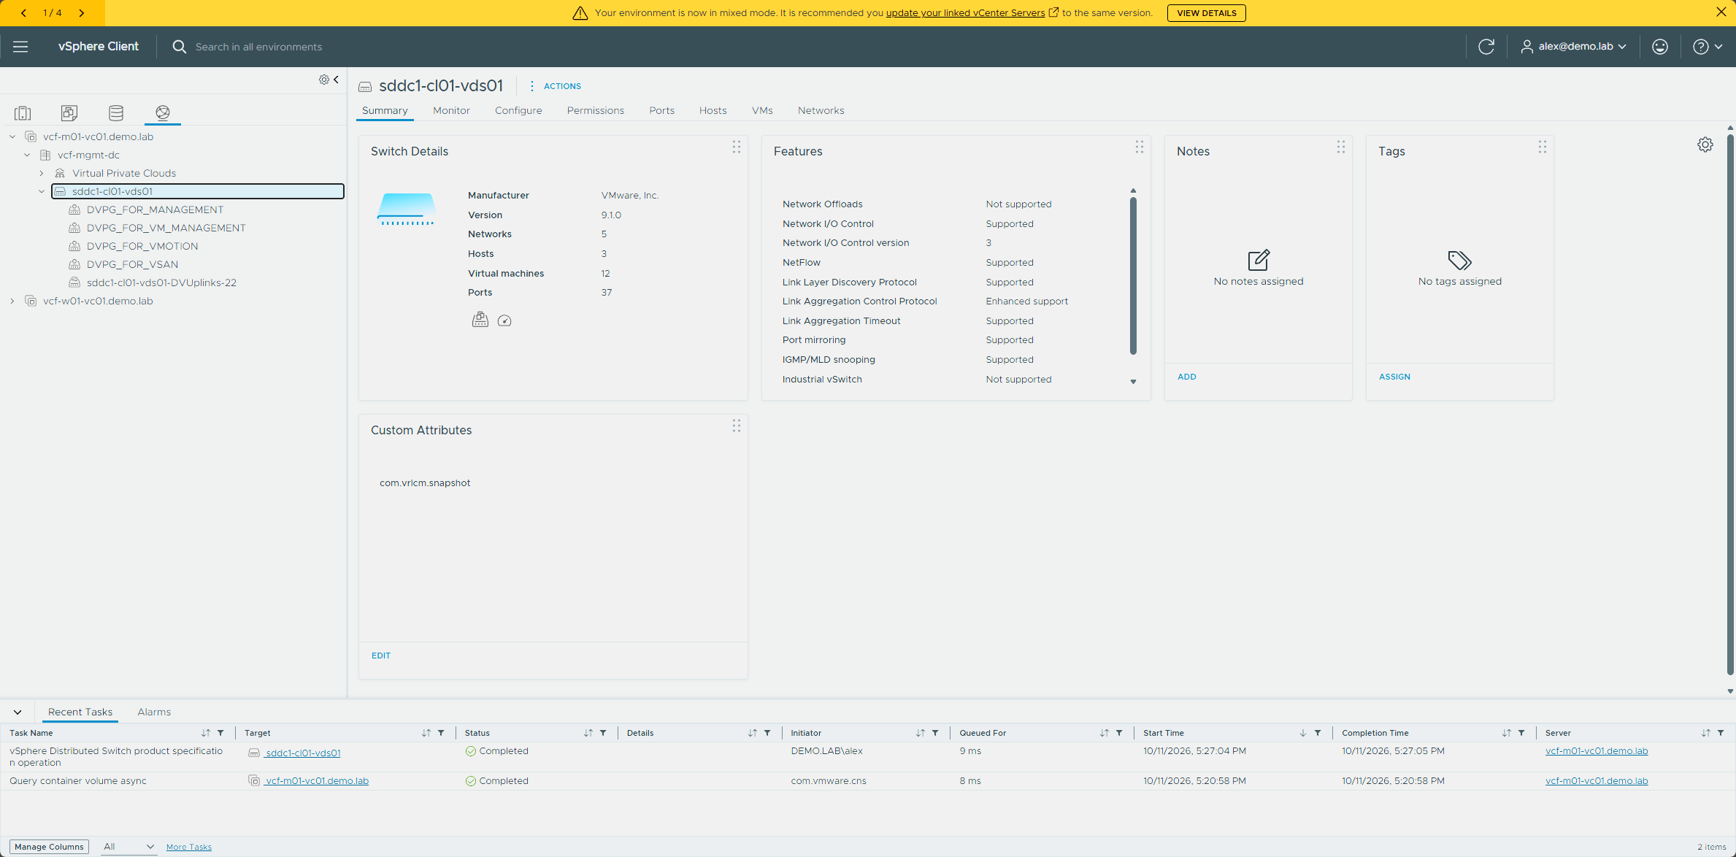Click the search in all environments field
Viewport: 1736px width, 857px height.
pyautogui.click(x=258, y=47)
